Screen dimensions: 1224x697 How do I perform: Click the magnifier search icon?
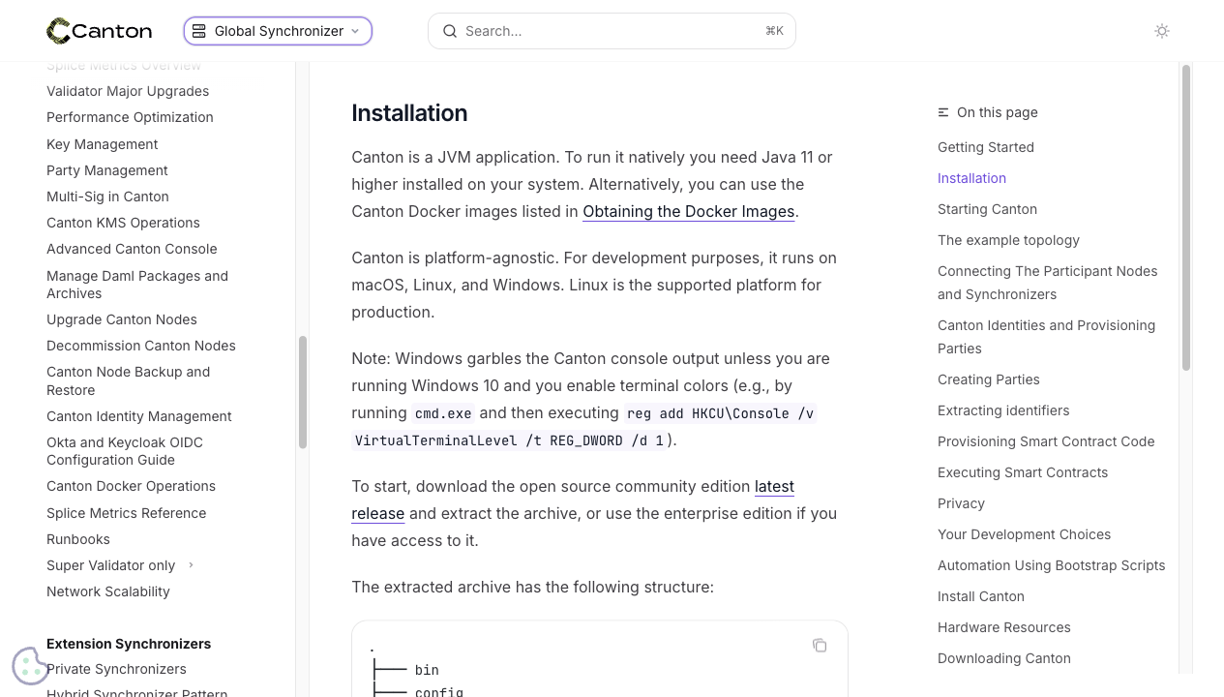(x=450, y=31)
